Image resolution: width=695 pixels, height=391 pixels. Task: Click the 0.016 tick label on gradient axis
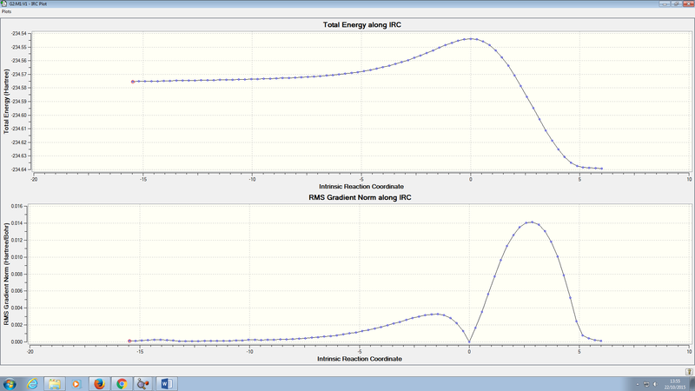click(x=17, y=206)
